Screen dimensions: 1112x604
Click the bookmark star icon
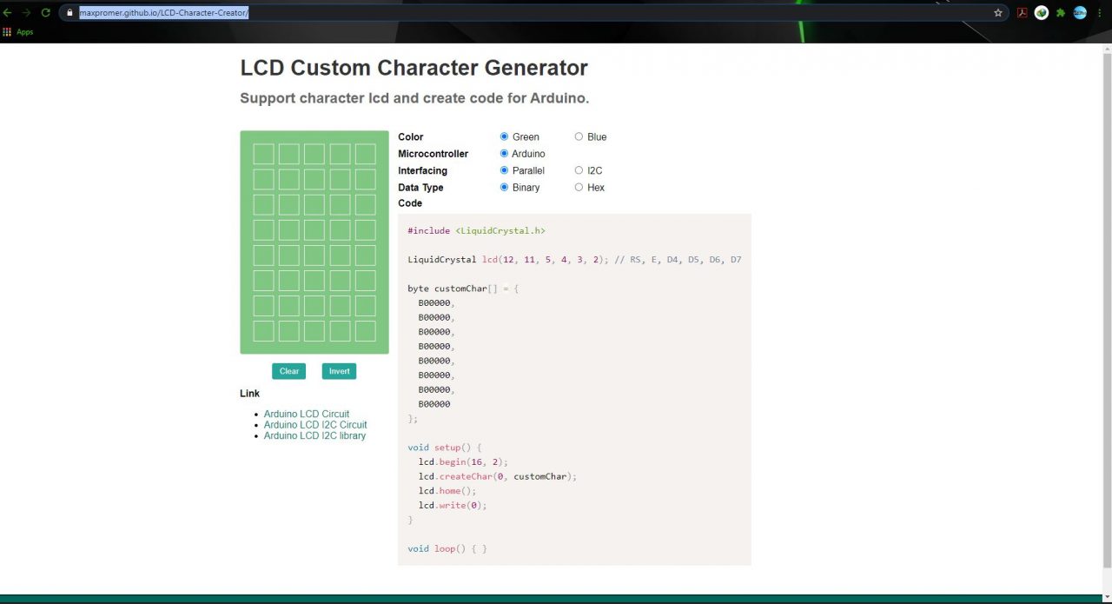click(999, 12)
